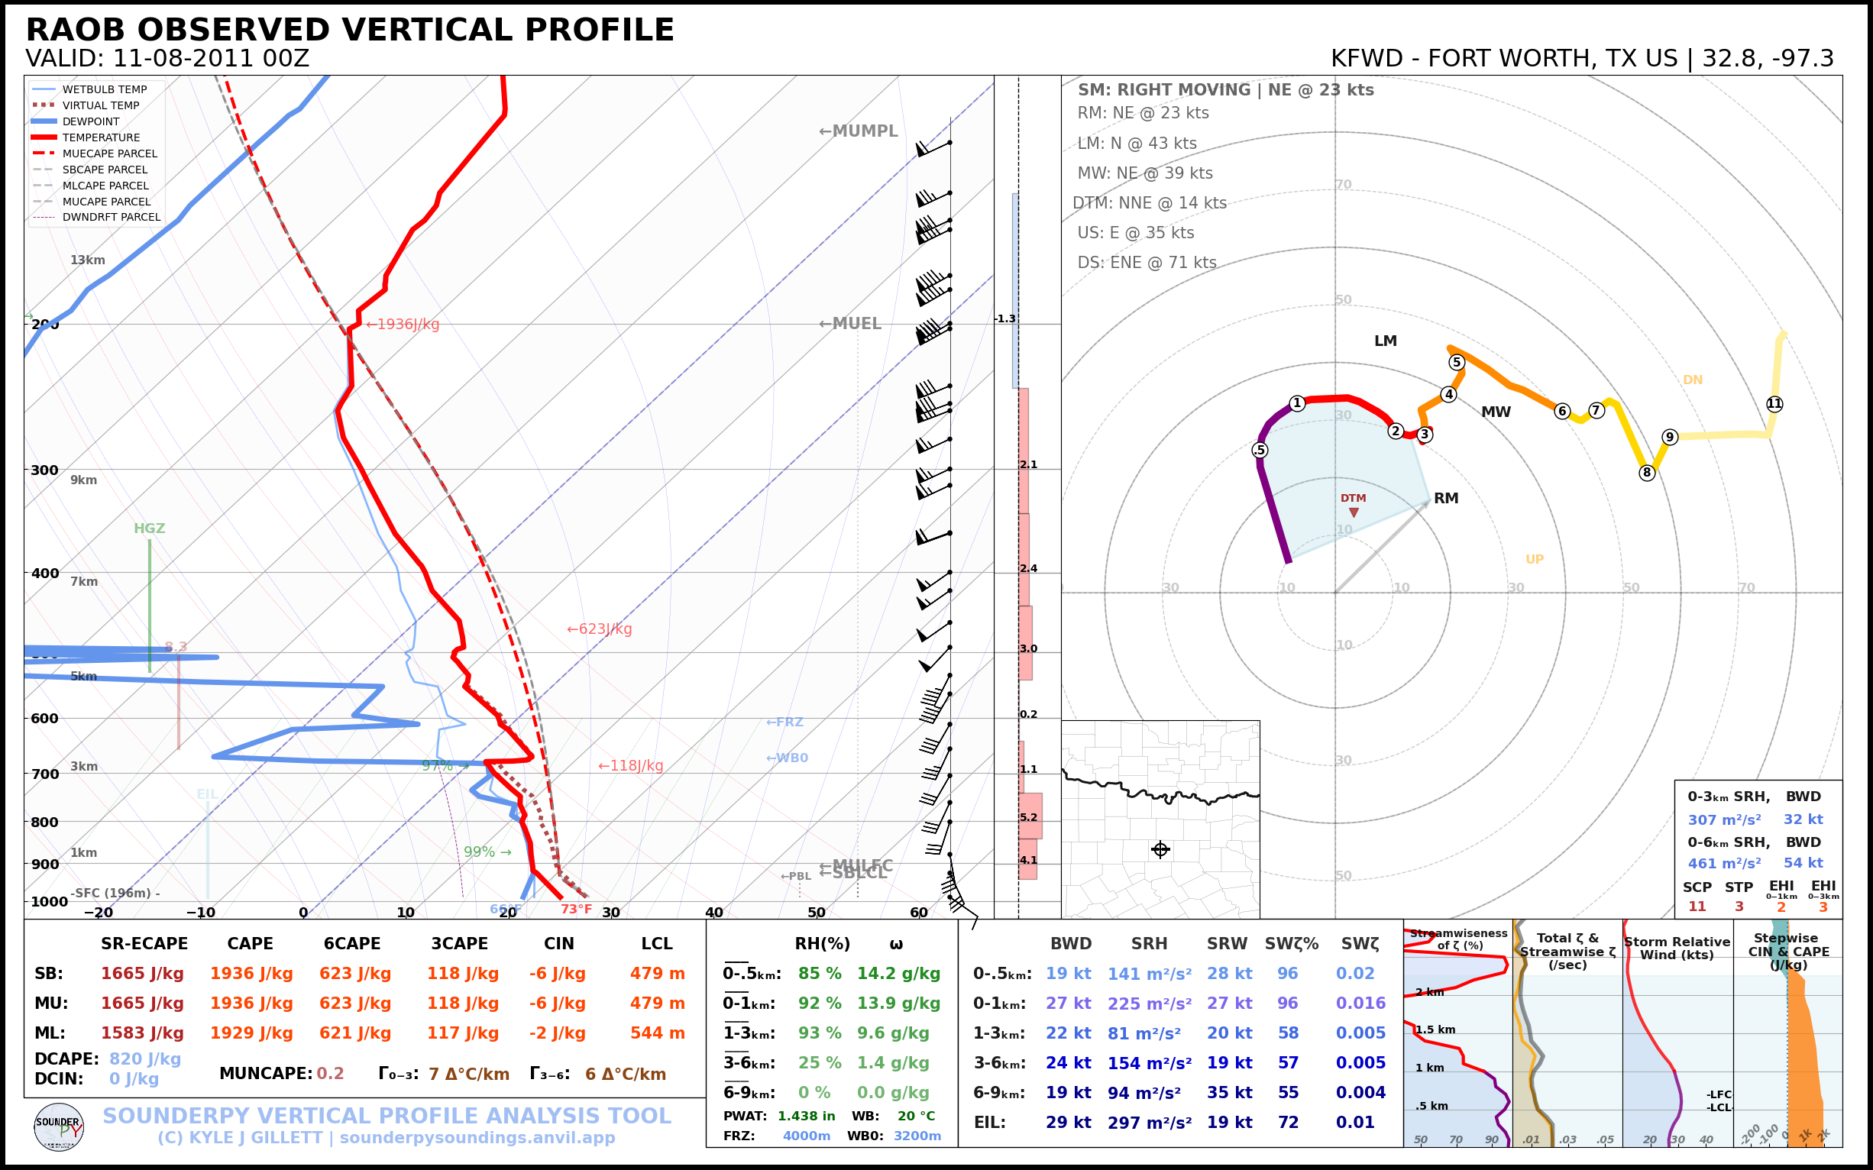This screenshot has width=1873, height=1170.
Task: Click the SB CAPE value 1936 J/kg
Action: pyautogui.click(x=251, y=974)
